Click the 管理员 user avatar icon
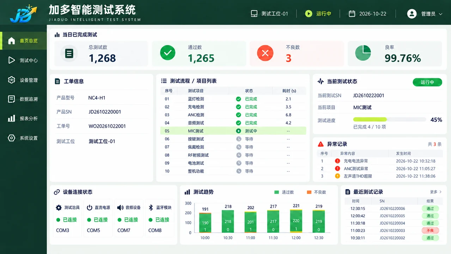Image resolution: width=451 pixels, height=254 pixels. coord(412,14)
